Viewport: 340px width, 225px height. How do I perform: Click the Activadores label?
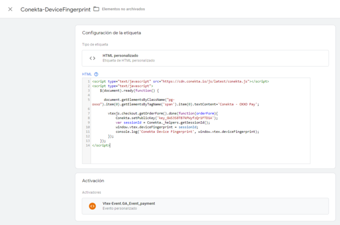(92, 193)
